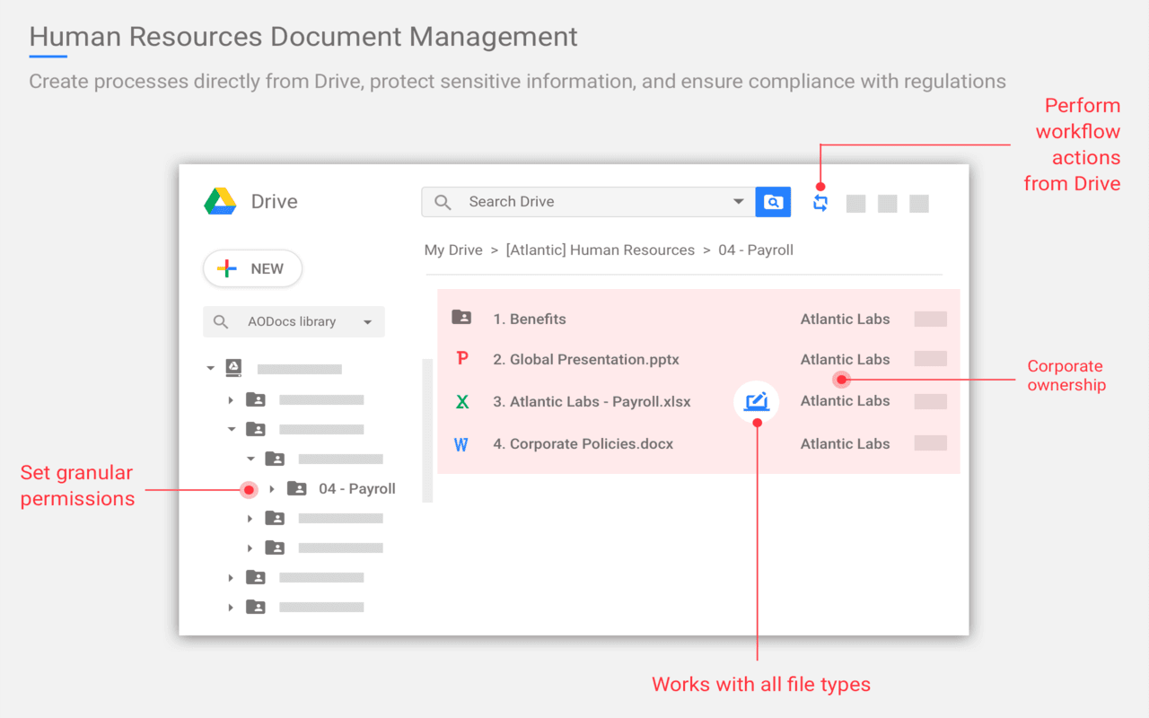This screenshot has width=1149, height=718.
Task: Click the 04 - Payroll folder icon in tree
Action: tap(296, 488)
